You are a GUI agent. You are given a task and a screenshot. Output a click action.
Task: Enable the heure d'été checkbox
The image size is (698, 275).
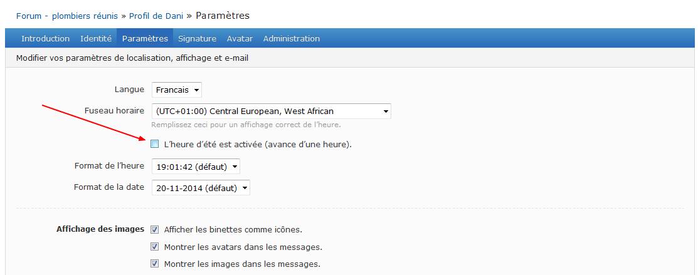click(x=155, y=144)
